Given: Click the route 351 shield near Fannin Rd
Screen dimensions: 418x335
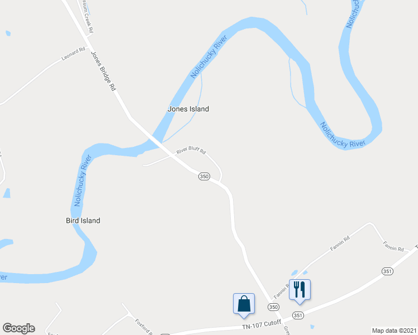Looking at the screenshot, I should 387,271.
